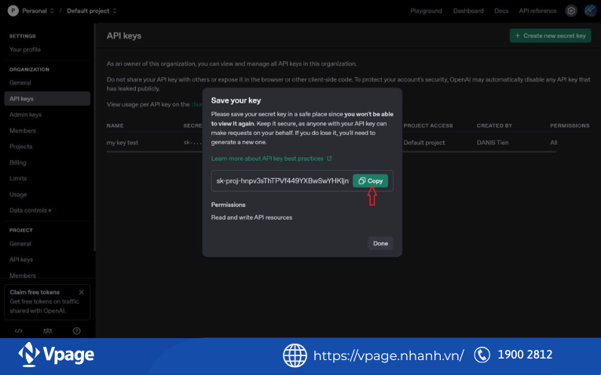The image size is (601, 375).
Task: Click the PERMISSIONS column header
Action: point(570,126)
